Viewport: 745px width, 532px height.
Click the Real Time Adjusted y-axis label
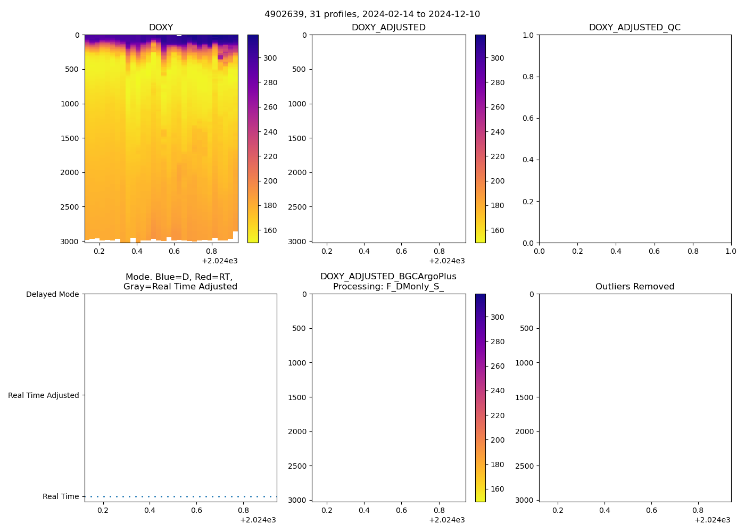[43, 396]
